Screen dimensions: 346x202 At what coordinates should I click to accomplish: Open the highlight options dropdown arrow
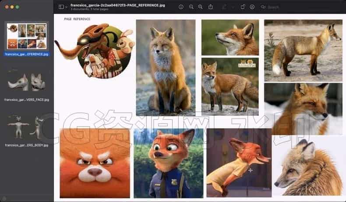point(233,7)
